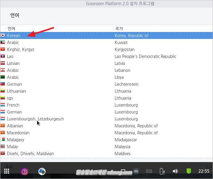Open the app launcher grid icon
Image resolution: width=213 pixels, height=179 pixels.
click(7, 171)
